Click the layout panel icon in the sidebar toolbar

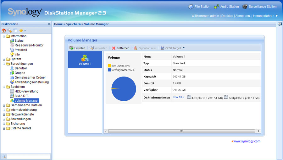coord(15,30)
